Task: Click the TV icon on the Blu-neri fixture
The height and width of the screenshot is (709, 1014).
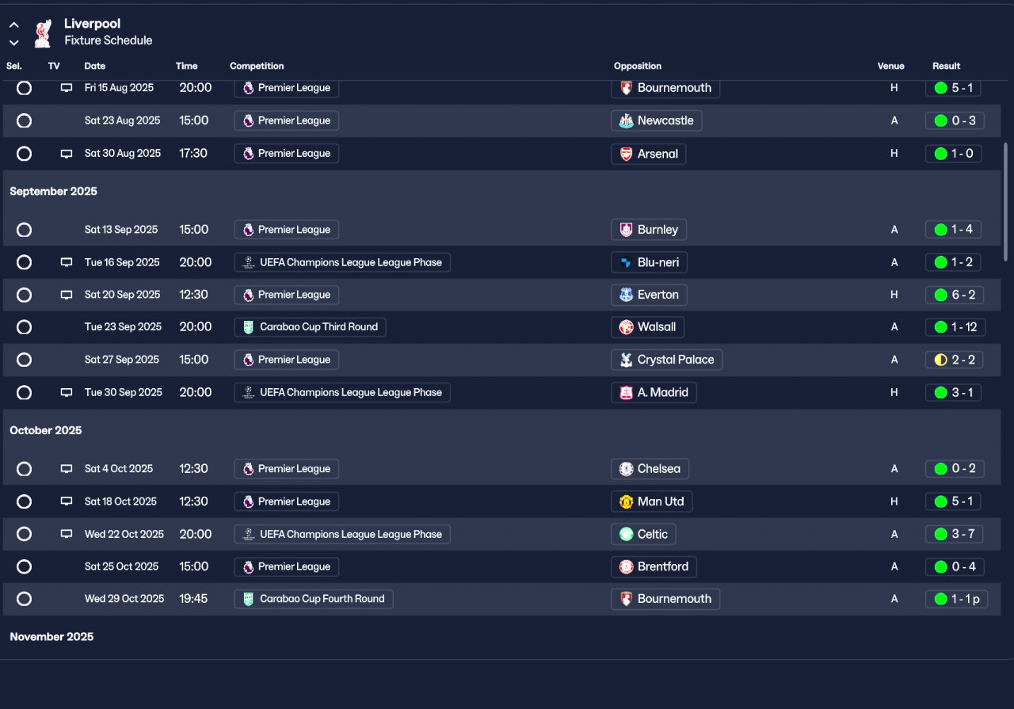Action: pos(67,262)
